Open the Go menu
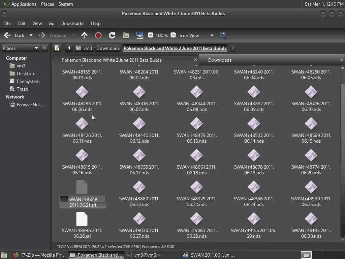 [52, 23]
